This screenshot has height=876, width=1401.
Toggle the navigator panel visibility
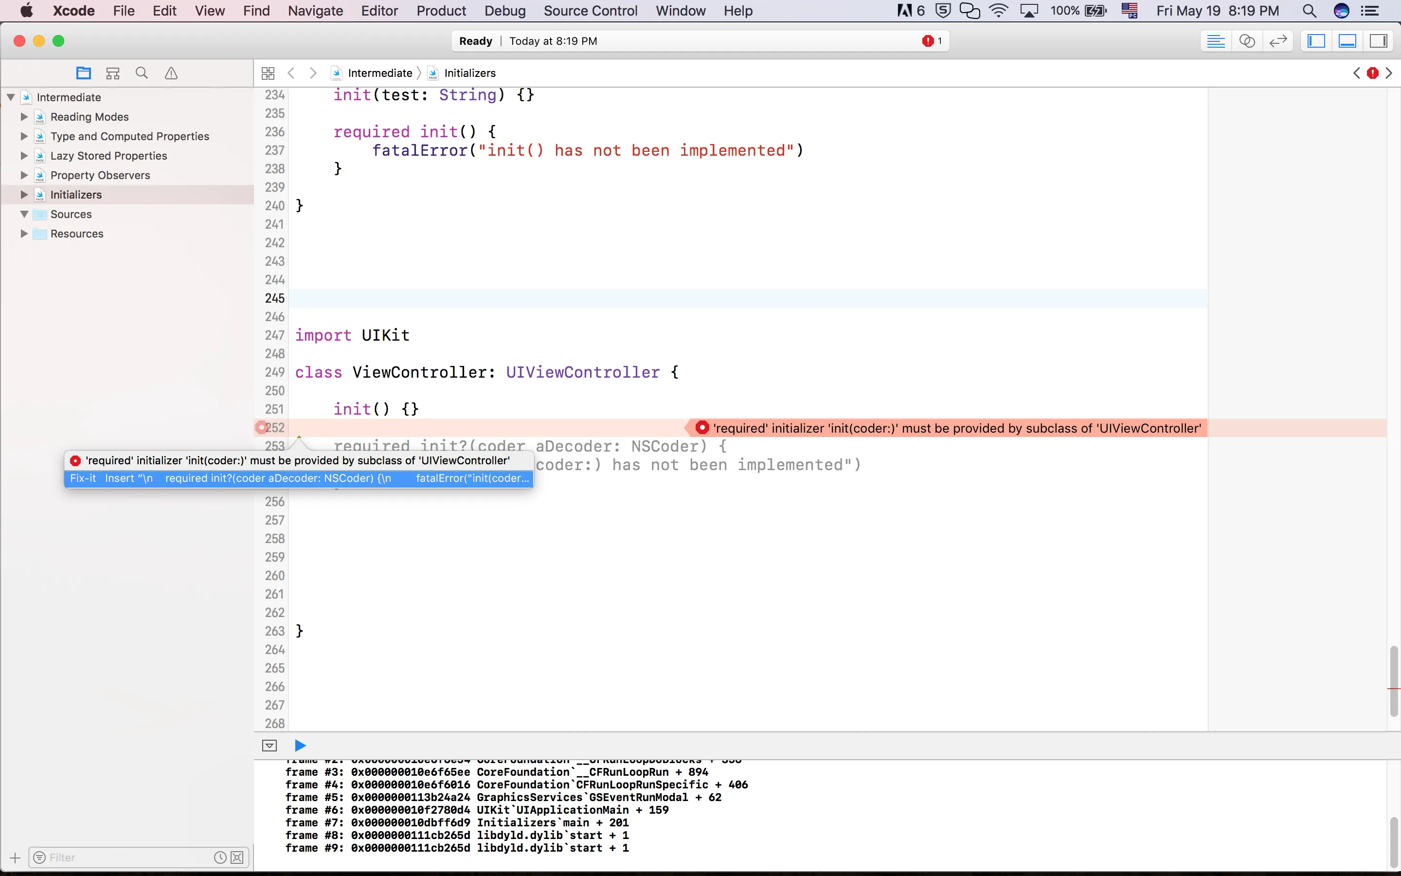(1316, 41)
